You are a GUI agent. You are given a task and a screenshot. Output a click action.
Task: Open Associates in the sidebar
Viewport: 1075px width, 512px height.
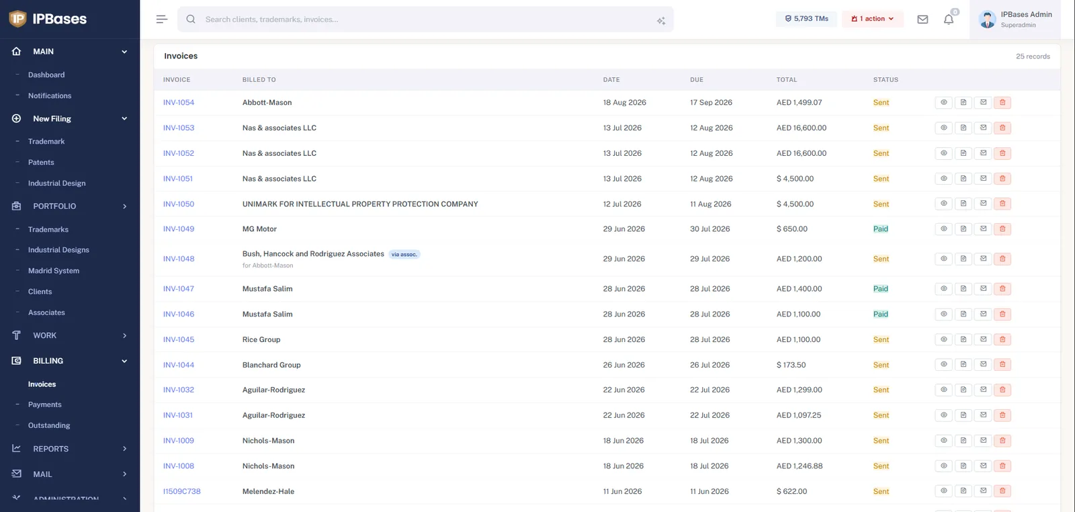click(x=46, y=312)
